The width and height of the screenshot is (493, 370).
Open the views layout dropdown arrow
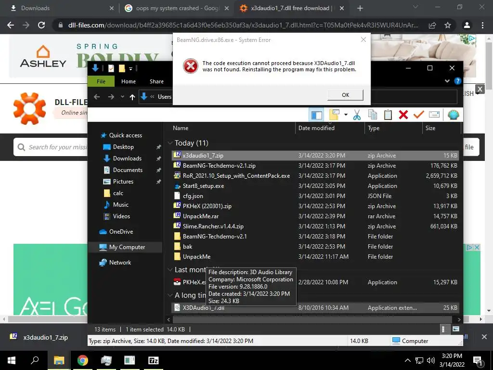[x=346, y=115]
